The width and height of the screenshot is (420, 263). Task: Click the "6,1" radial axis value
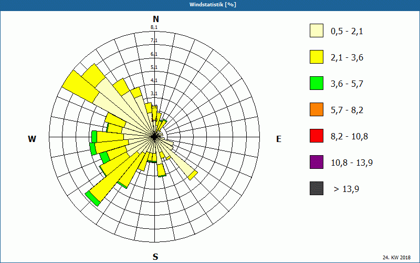[x=154, y=54]
